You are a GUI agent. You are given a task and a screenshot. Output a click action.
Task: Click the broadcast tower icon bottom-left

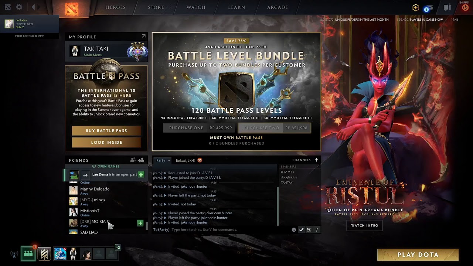[x=14, y=254]
